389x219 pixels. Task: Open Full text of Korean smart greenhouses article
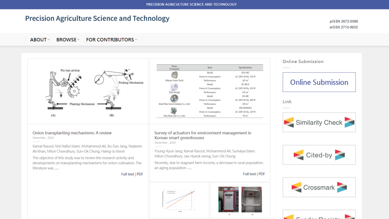point(249,174)
